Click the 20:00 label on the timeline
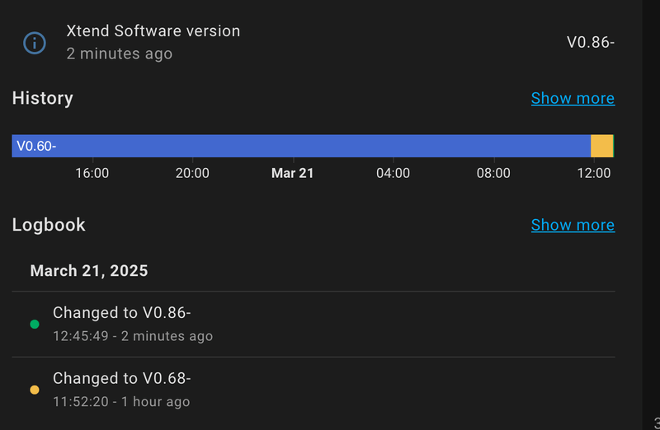Viewport: 660px width, 430px height. [x=192, y=173]
